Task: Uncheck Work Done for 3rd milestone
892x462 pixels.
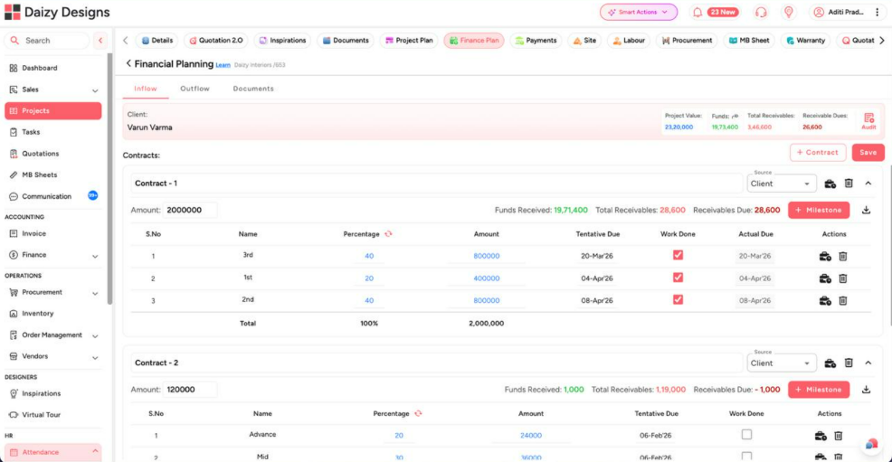Action: point(678,255)
